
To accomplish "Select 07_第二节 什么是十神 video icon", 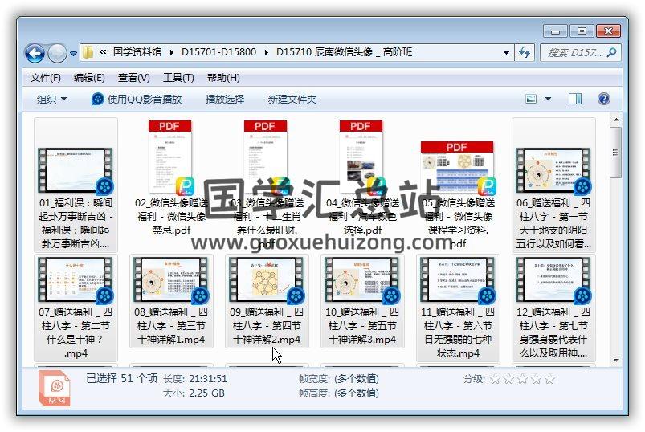I will click(x=76, y=280).
